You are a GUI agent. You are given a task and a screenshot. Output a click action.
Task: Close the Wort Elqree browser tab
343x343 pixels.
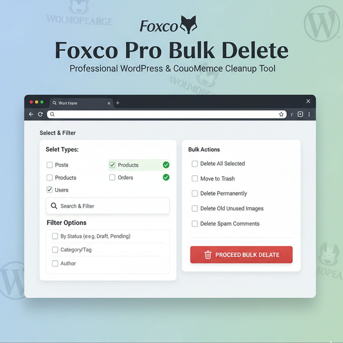coord(109,103)
